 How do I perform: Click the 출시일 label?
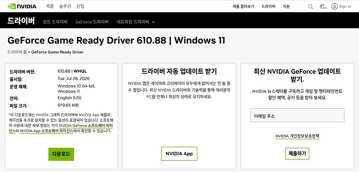pos(16,79)
